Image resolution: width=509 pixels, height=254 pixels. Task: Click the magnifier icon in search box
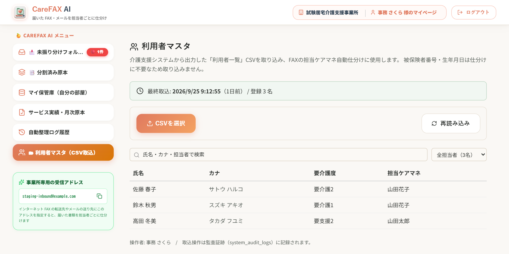tap(137, 155)
